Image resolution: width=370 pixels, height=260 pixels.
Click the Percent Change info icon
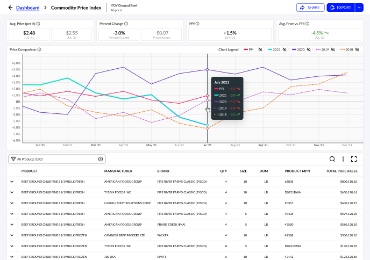126,24
